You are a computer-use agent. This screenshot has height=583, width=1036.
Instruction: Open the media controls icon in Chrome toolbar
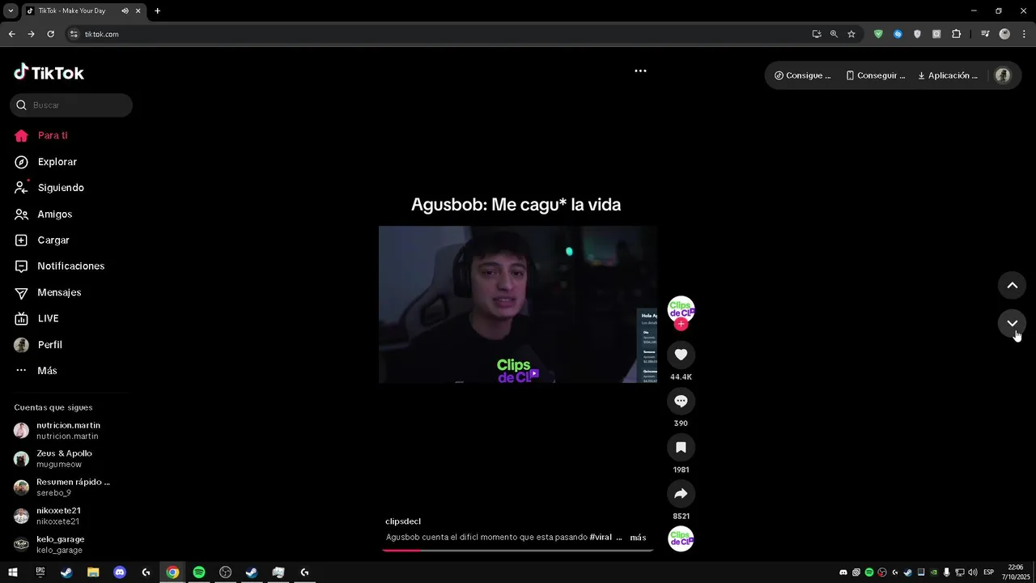[x=985, y=34]
